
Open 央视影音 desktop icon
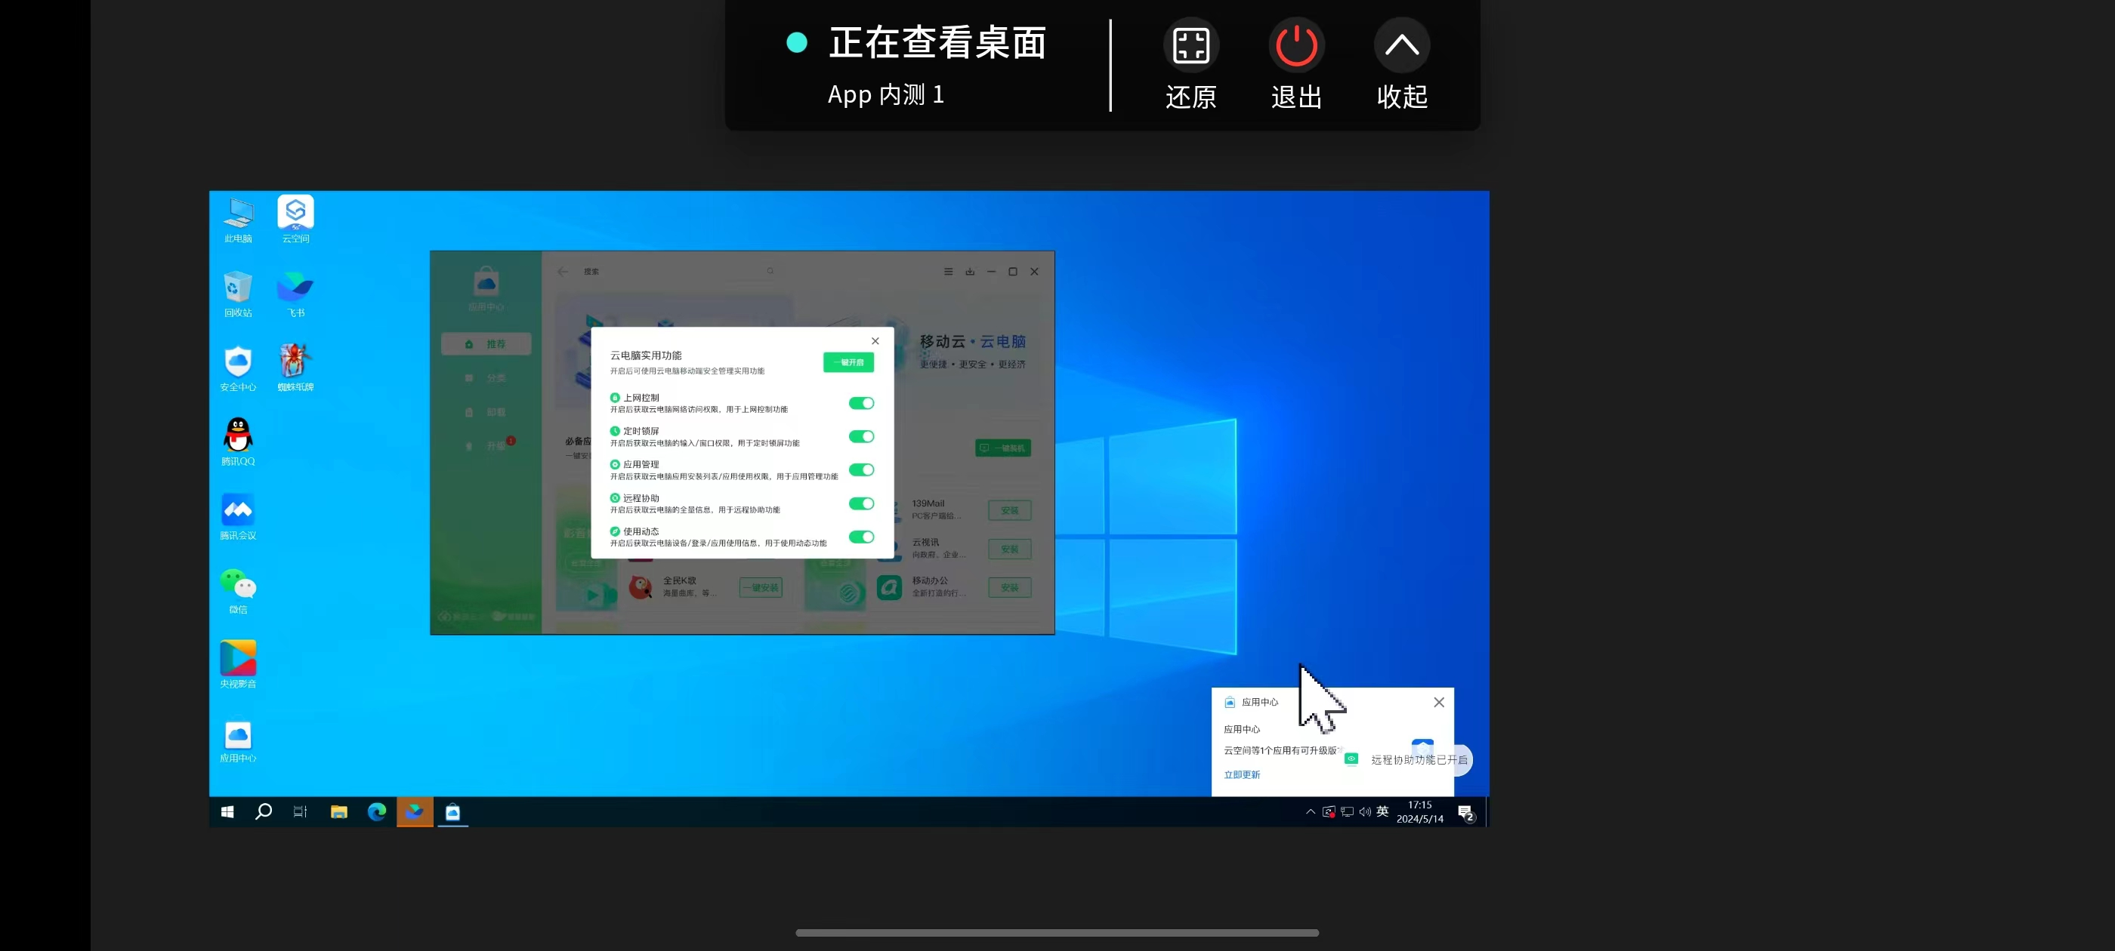click(x=238, y=659)
